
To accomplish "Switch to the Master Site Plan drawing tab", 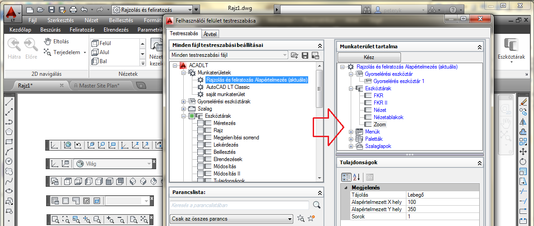I will [99, 86].
